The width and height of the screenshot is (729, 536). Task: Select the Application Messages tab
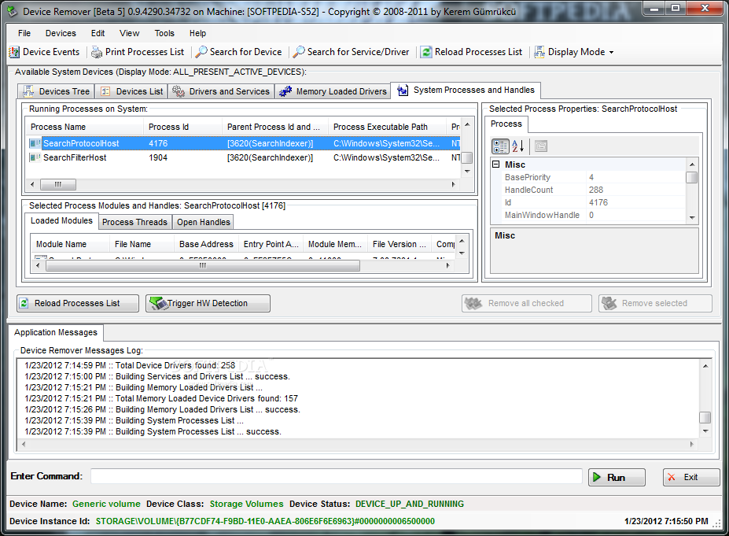click(x=56, y=332)
